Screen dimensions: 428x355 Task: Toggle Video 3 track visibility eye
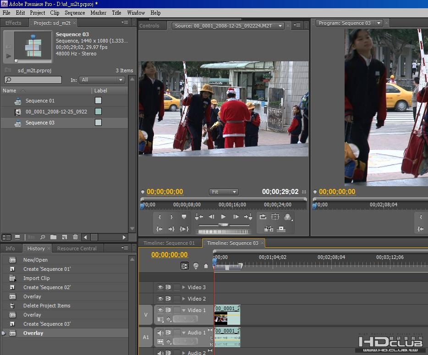tap(160, 287)
